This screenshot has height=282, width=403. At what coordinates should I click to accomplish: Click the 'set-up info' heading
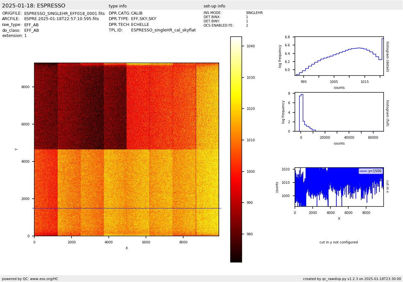[x=214, y=6]
